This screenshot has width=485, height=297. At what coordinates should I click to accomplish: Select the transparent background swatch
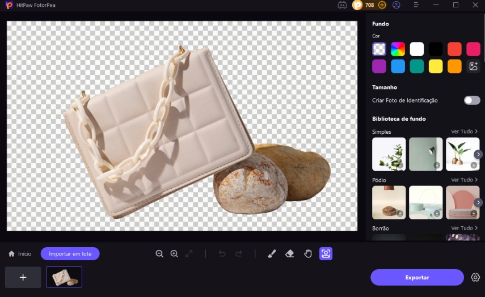379,49
